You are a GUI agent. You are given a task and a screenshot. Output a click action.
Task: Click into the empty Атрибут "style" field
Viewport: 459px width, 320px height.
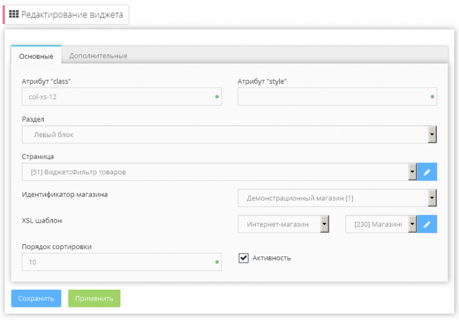pyautogui.click(x=333, y=97)
